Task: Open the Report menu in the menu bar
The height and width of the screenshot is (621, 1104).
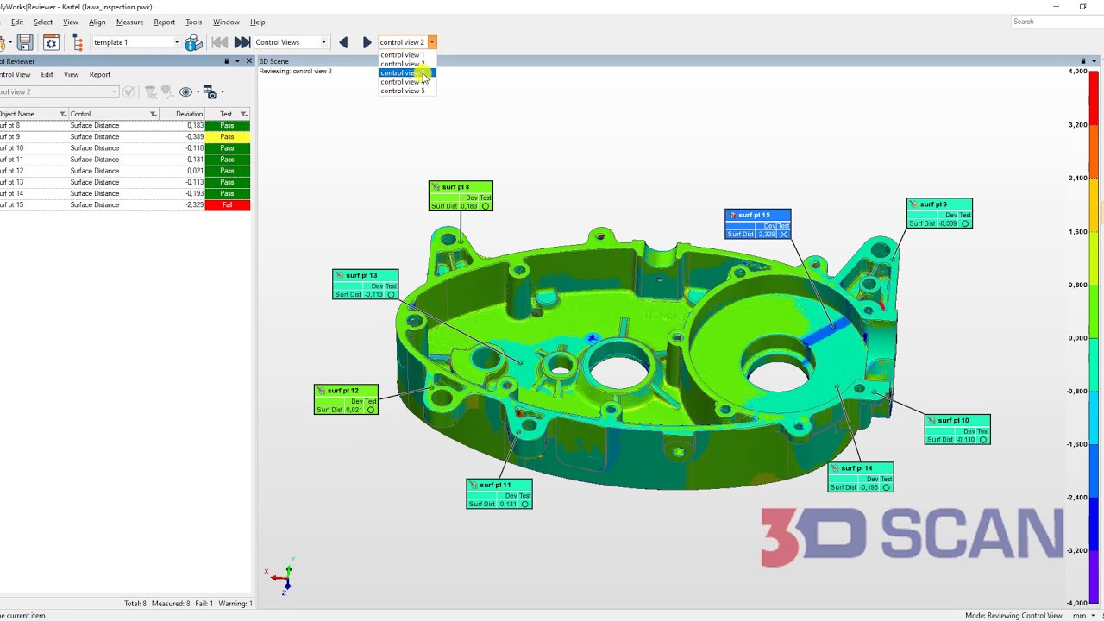Action: (x=165, y=22)
